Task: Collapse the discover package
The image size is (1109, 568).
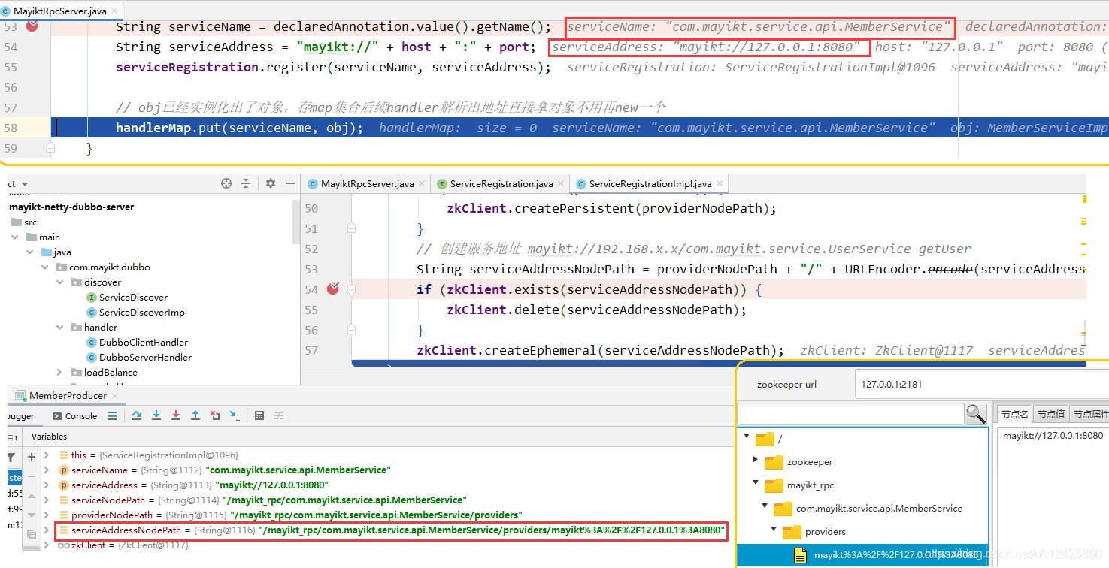Action: tap(60, 282)
